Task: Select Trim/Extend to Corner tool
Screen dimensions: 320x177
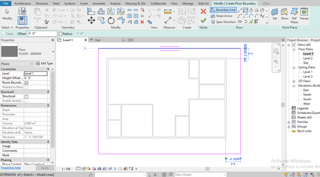Action: point(121,20)
